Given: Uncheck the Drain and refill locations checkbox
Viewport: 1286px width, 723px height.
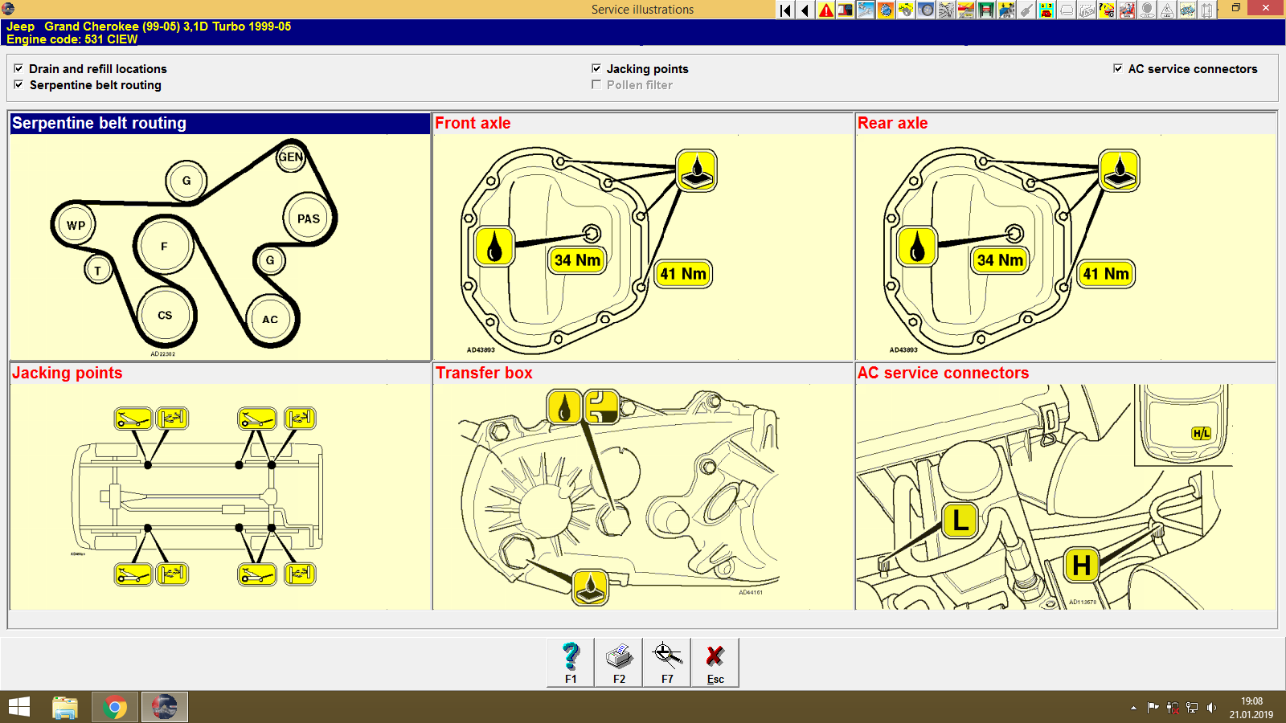Looking at the screenshot, I should [x=18, y=68].
